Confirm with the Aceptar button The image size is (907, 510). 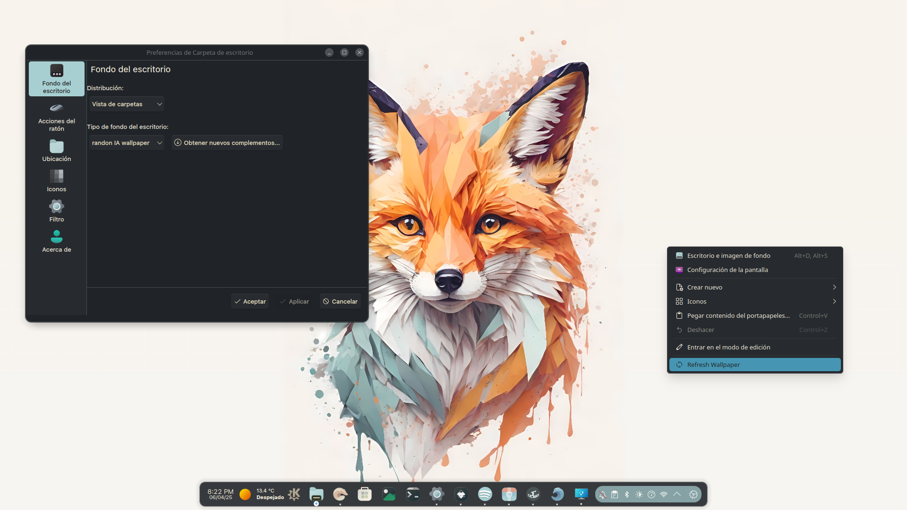pos(250,301)
